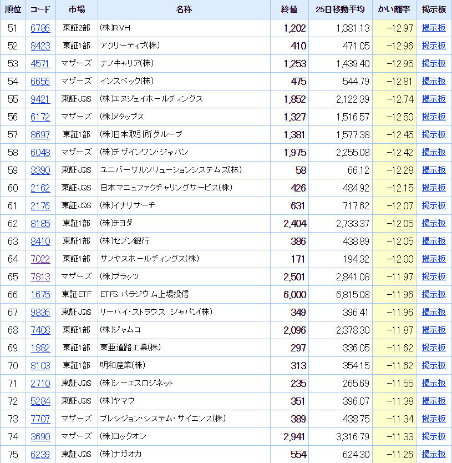The image size is (452, 463).
Task: Open visited stock code link 7813
Action: (x=40, y=277)
